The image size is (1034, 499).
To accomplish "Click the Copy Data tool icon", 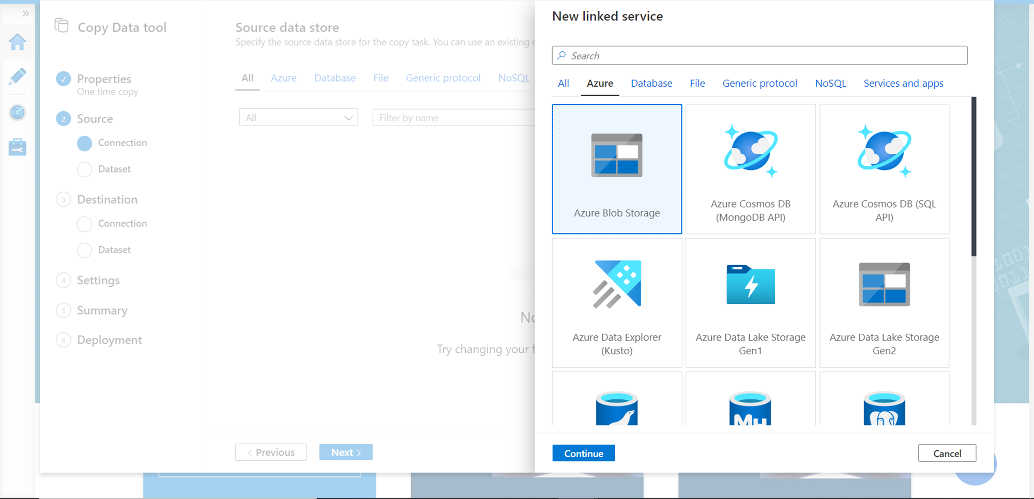I will [x=62, y=25].
